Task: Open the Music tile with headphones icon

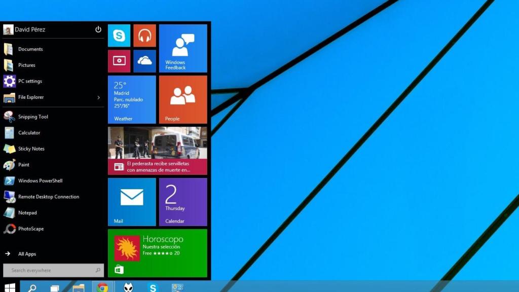Action: tap(145, 35)
